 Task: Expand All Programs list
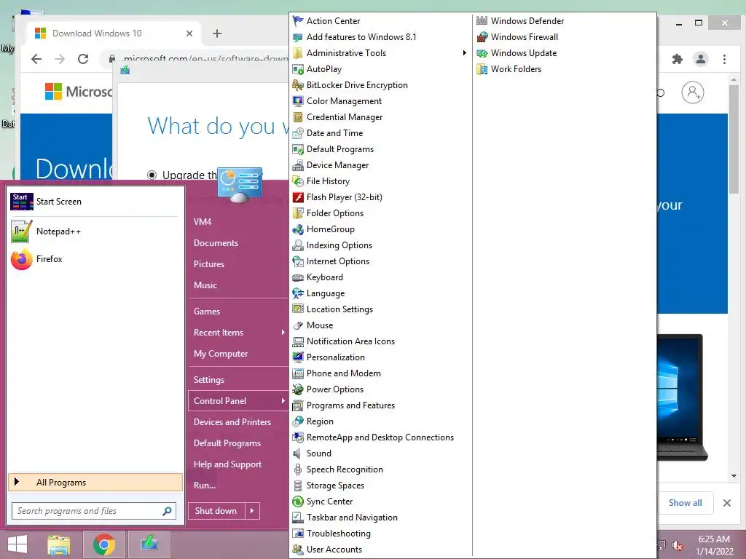[95, 483]
